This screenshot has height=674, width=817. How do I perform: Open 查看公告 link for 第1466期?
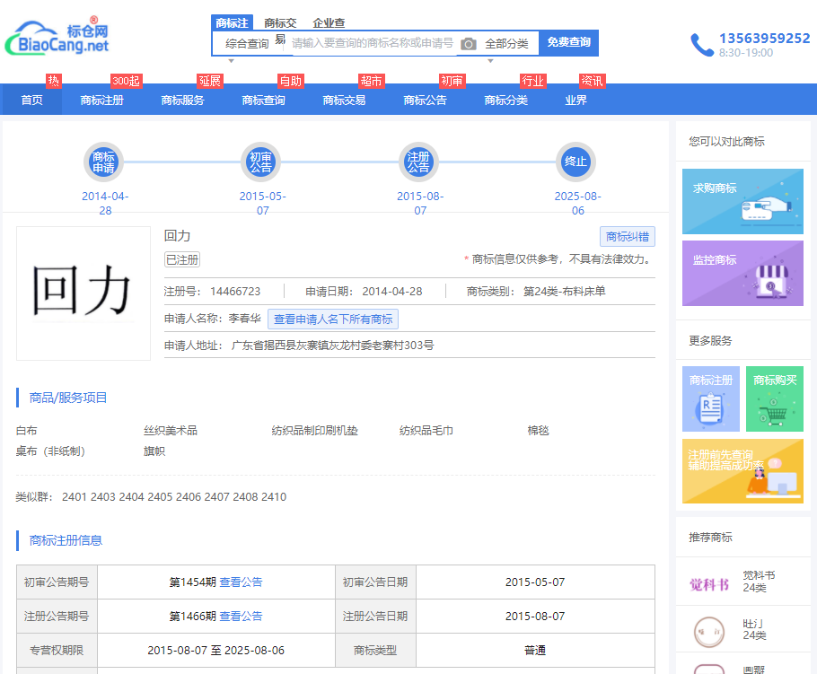(241, 617)
